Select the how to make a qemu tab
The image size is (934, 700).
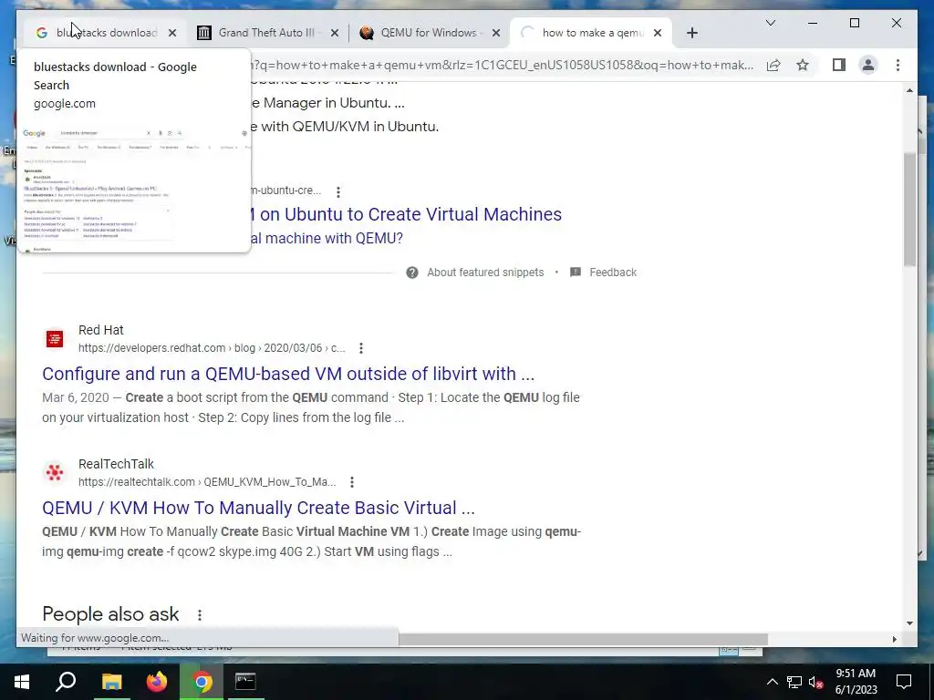(591, 33)
